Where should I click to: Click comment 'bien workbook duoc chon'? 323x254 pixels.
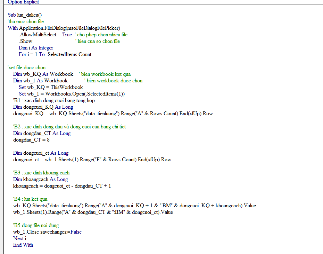click(x=113, y=81)
